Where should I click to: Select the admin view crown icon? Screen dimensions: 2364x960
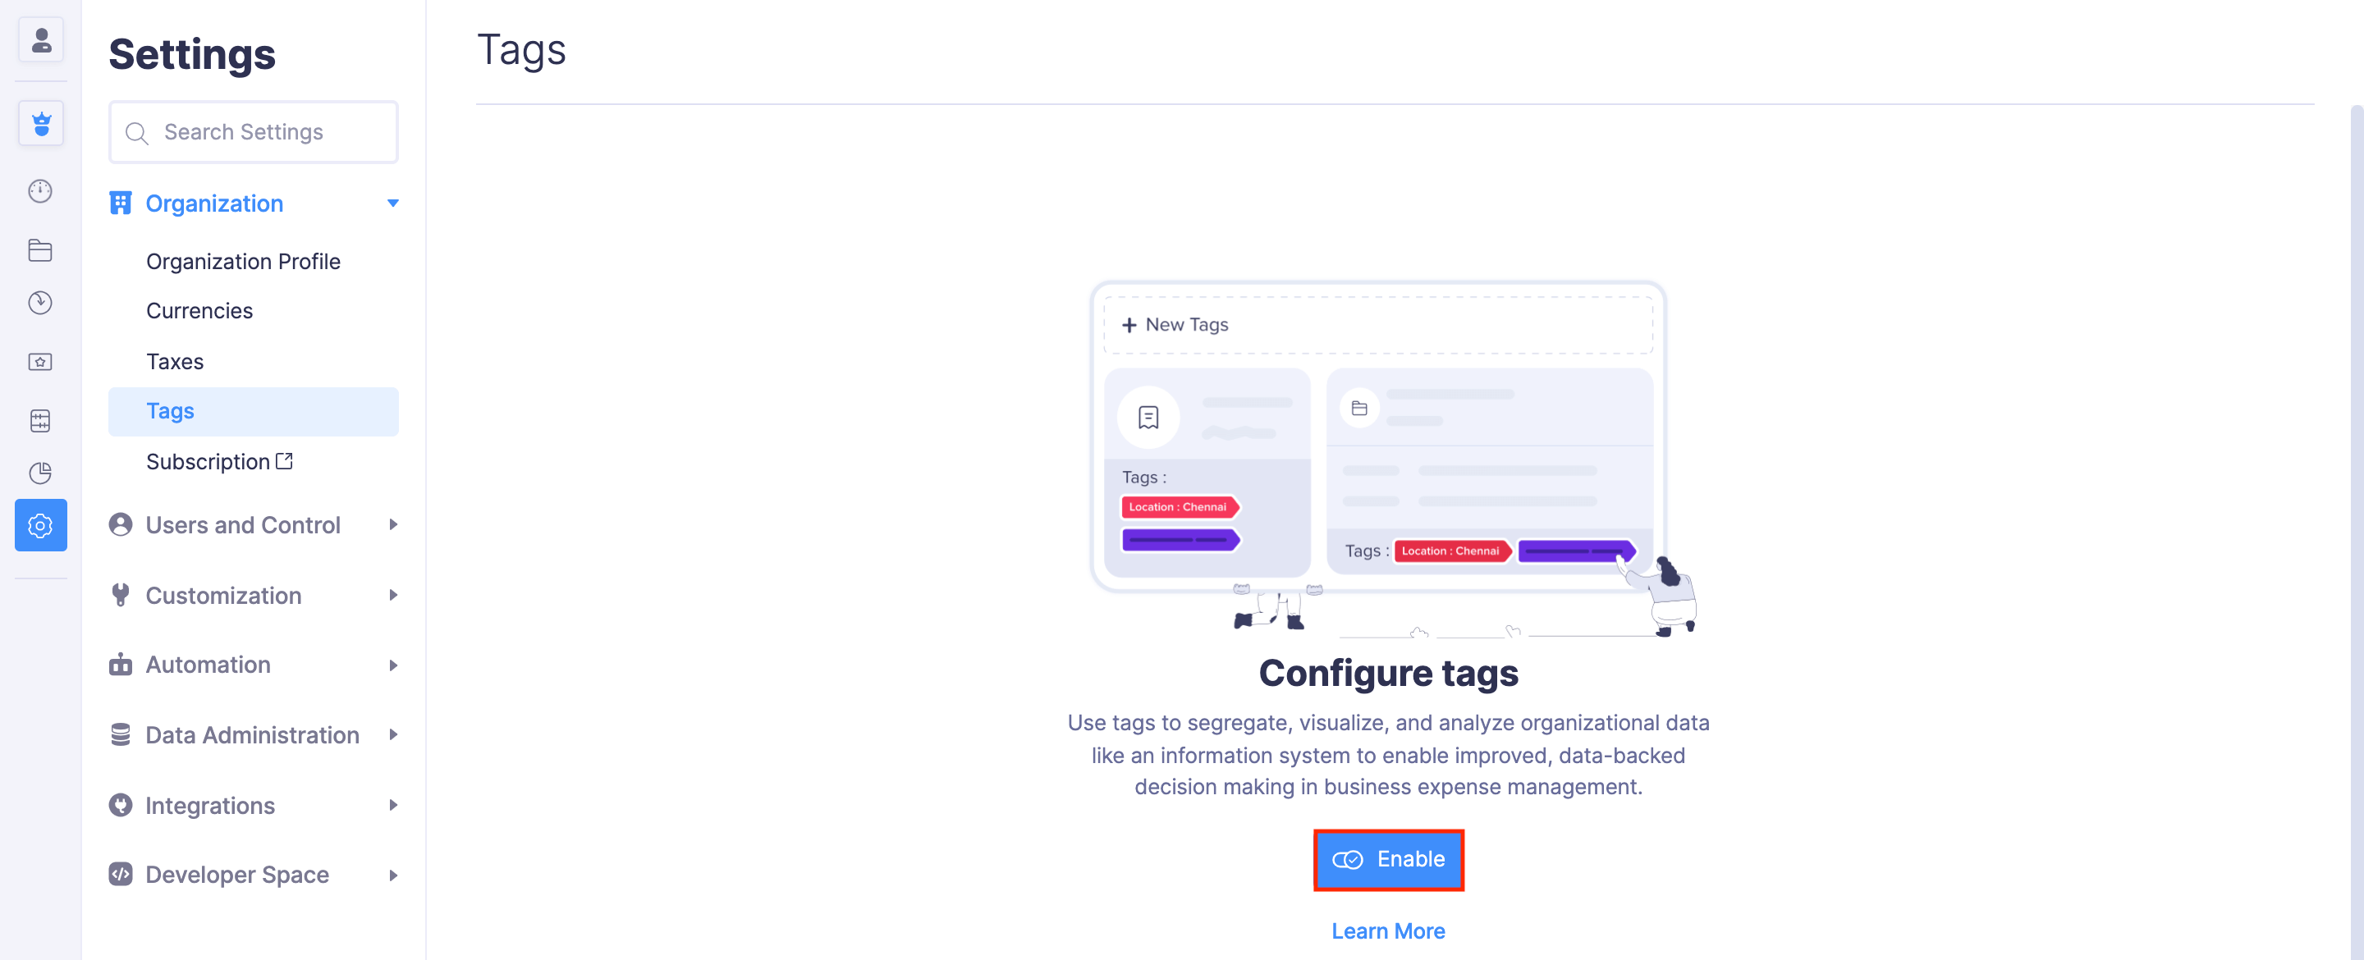[x=40, y=123]
